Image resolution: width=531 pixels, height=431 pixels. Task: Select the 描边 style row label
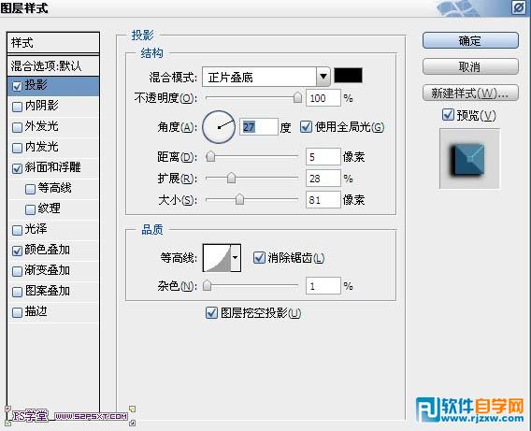36,311
